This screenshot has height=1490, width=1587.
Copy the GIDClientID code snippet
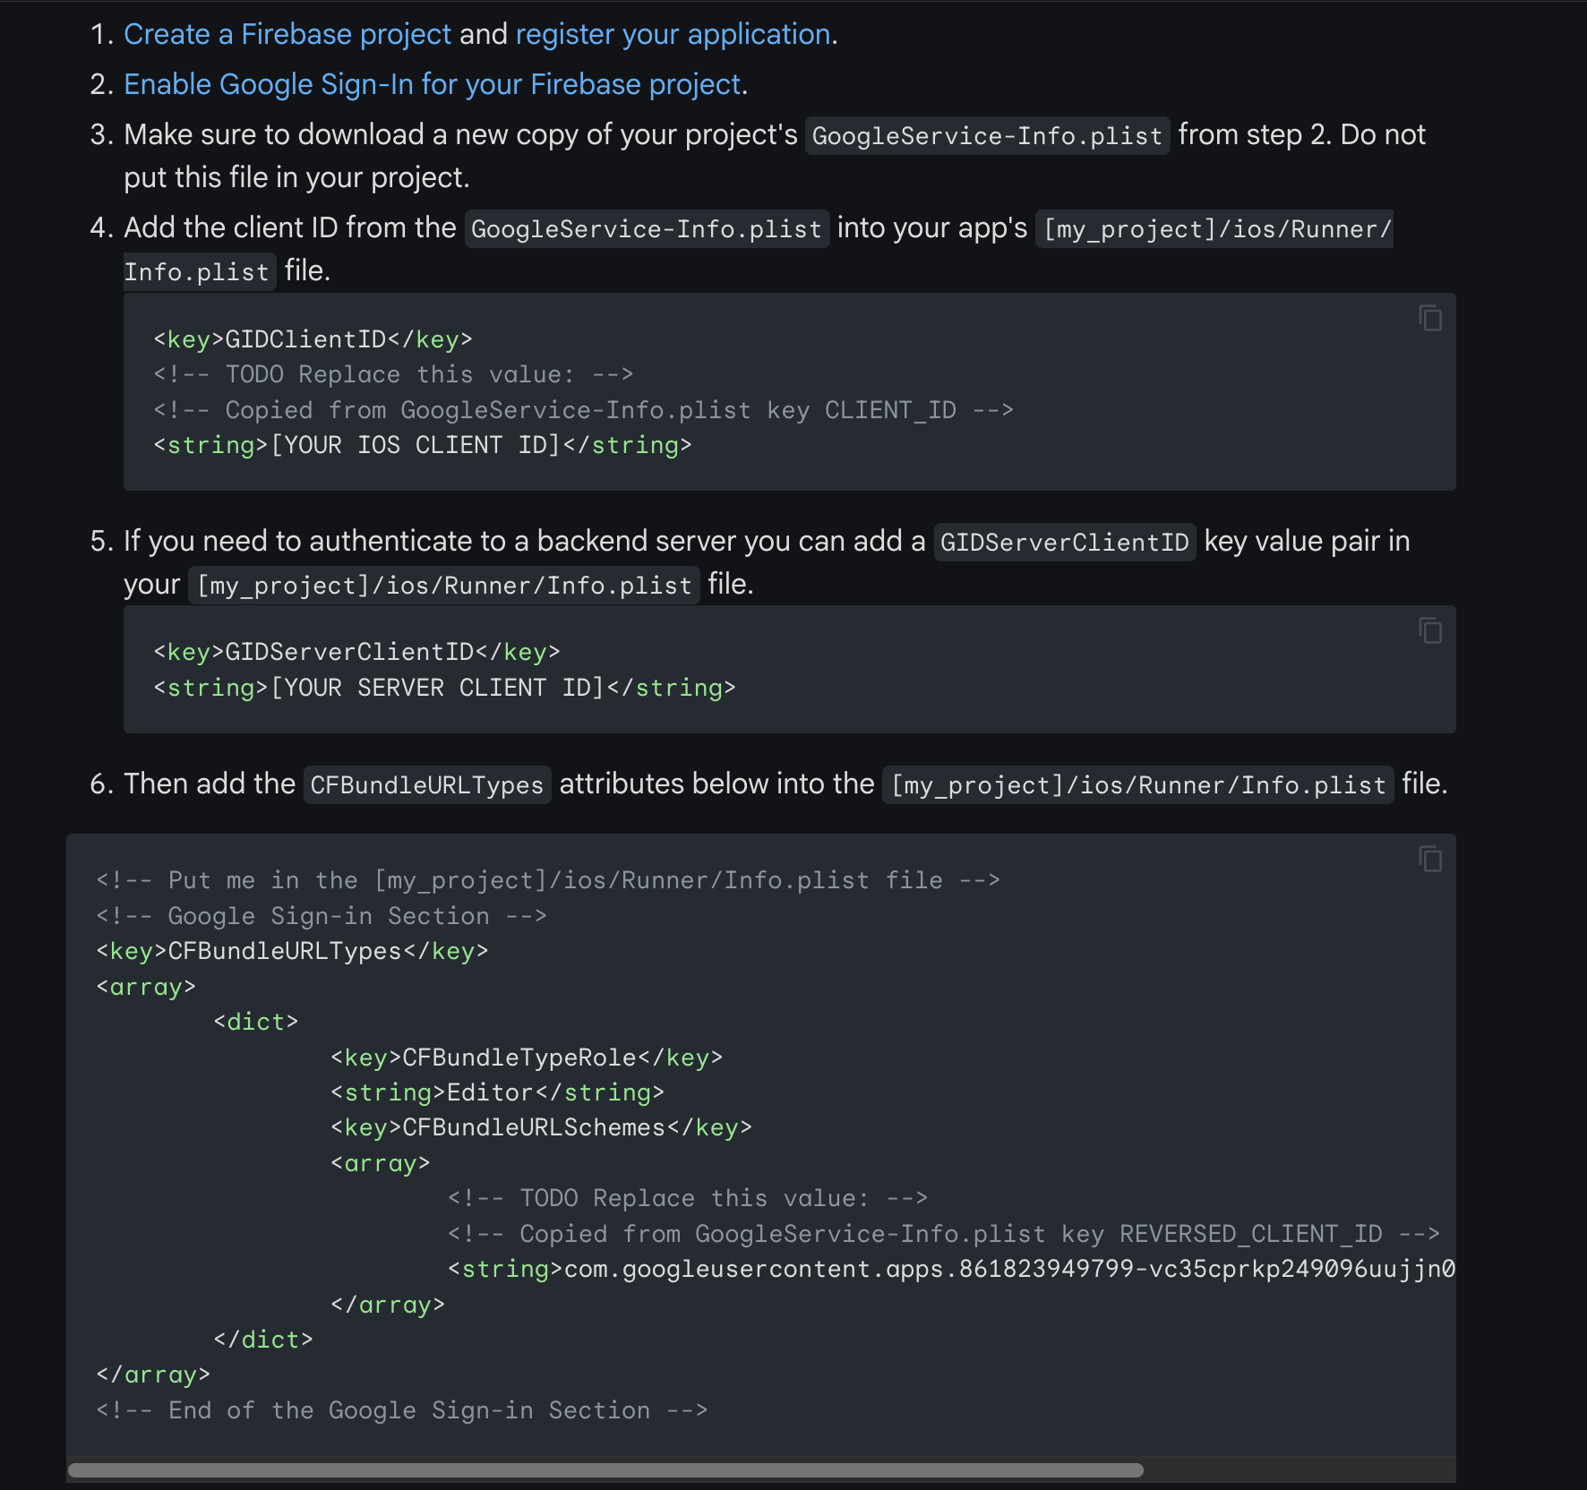[x=1430, y=318]
